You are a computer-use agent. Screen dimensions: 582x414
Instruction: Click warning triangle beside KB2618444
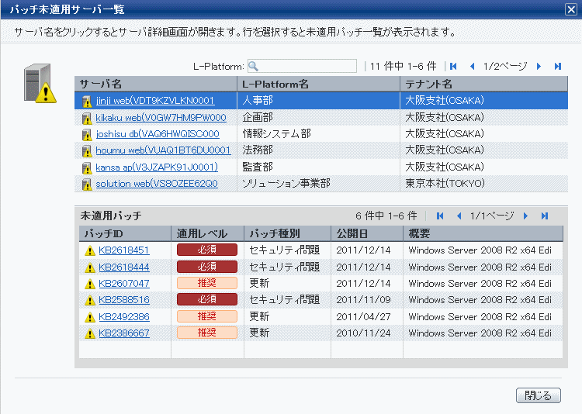tap(90, 267)
